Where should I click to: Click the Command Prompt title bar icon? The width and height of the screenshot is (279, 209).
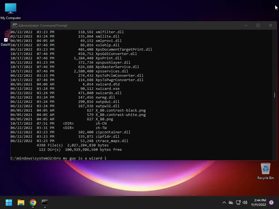click(x=15, y=26)
